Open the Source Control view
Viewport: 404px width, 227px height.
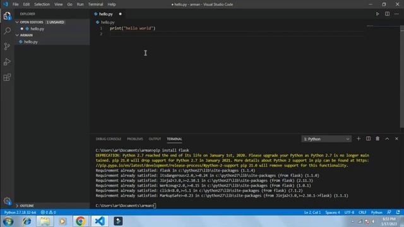click(7, 46)
